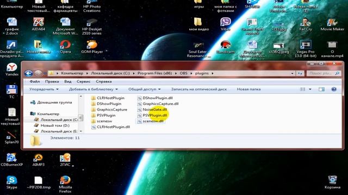
Task: Expand the address bar history dropdown
Action: (x=293, y=73)
